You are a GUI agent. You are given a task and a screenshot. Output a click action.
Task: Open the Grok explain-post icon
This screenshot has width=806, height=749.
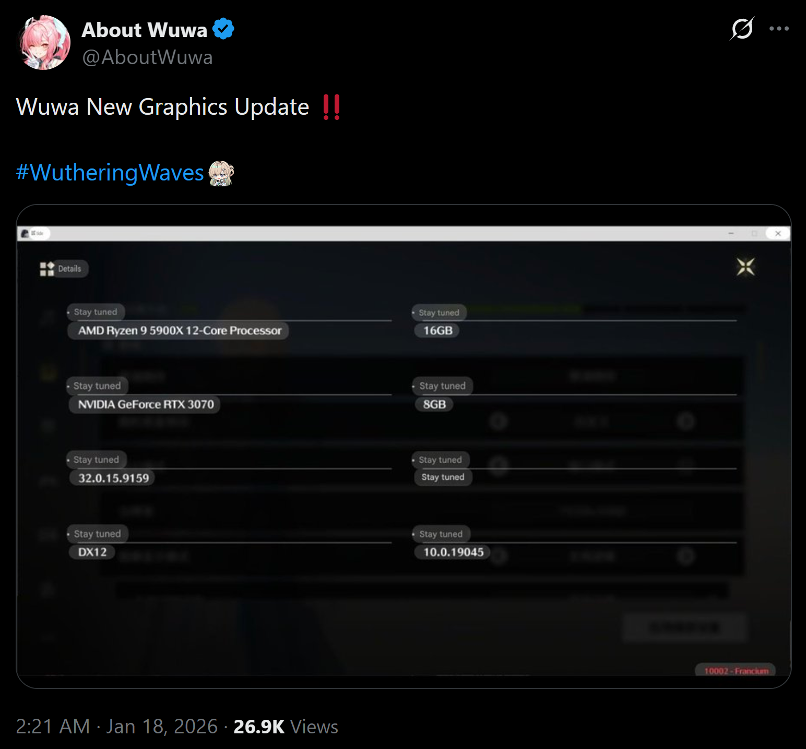click(742, 28)
